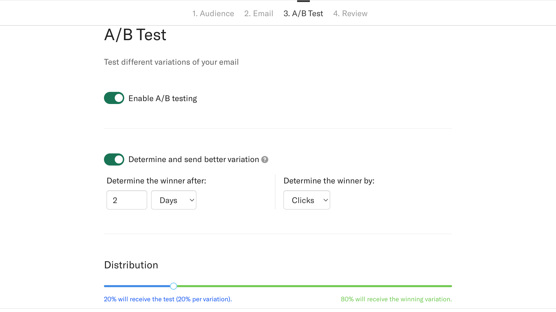Screen dimensions: 556x312
Task: Click the question mark icon next to the toggle
Action: tap(264, 159)
